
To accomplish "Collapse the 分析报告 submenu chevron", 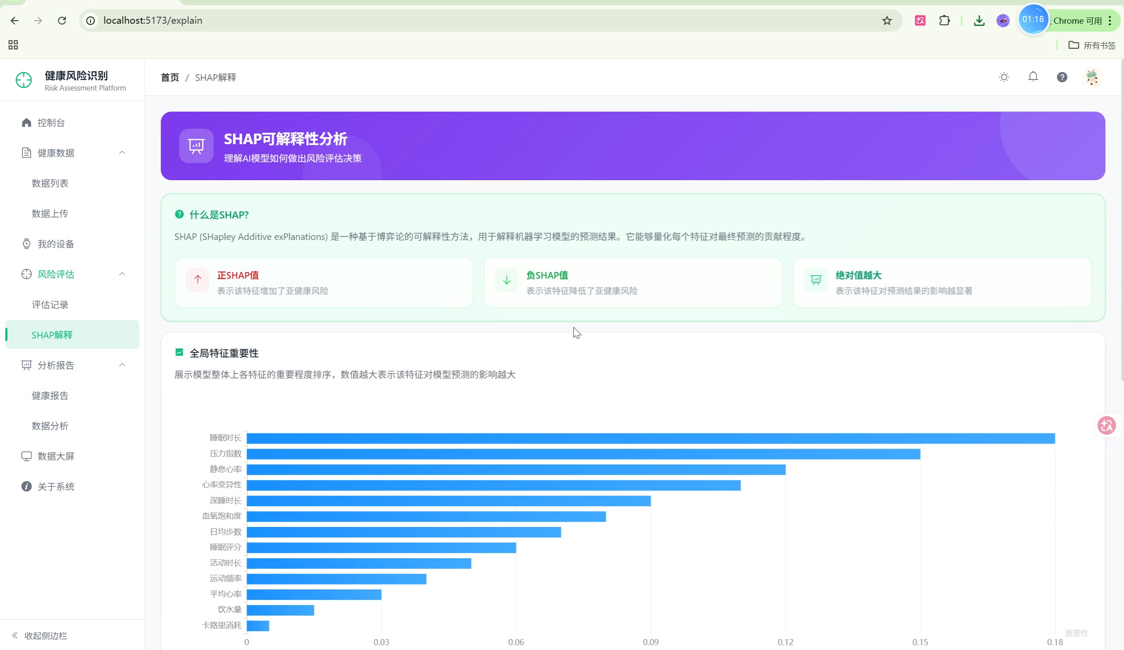I will [122, 365].
